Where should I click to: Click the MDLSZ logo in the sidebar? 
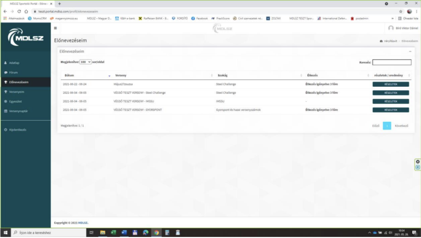pos(25,39)
